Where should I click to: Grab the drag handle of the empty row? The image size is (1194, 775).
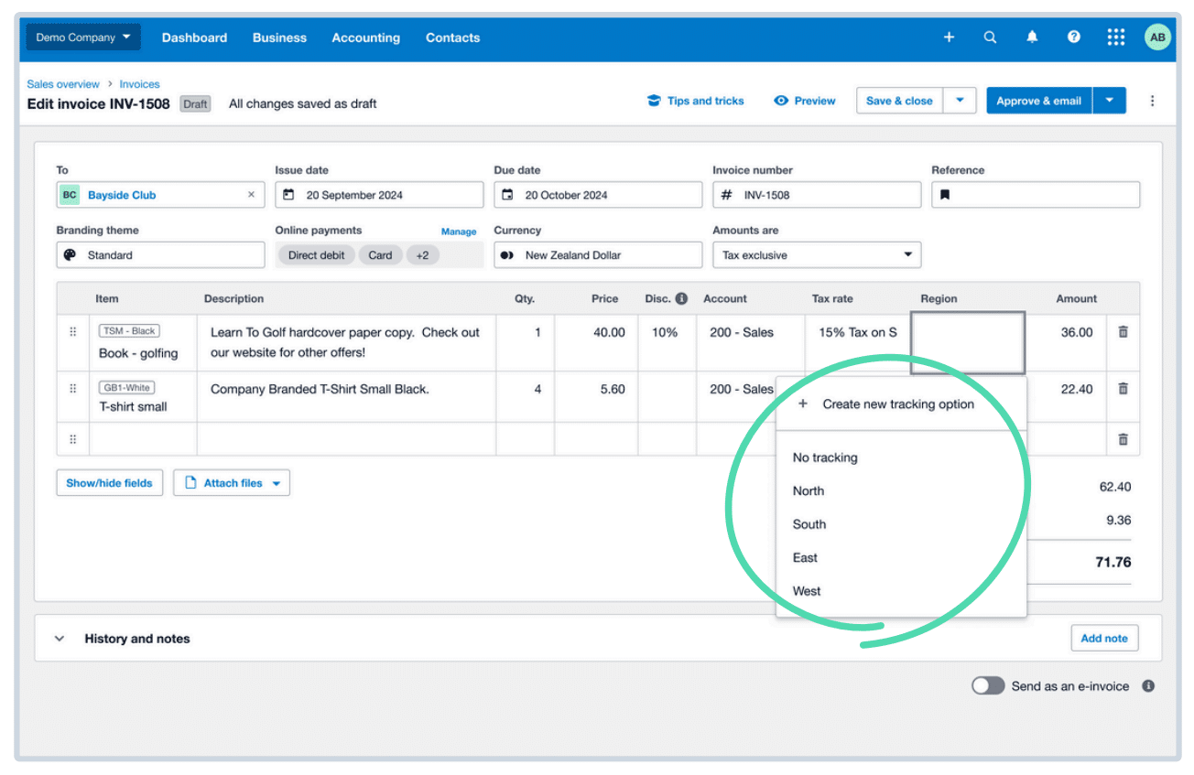[x=73, y=439]
